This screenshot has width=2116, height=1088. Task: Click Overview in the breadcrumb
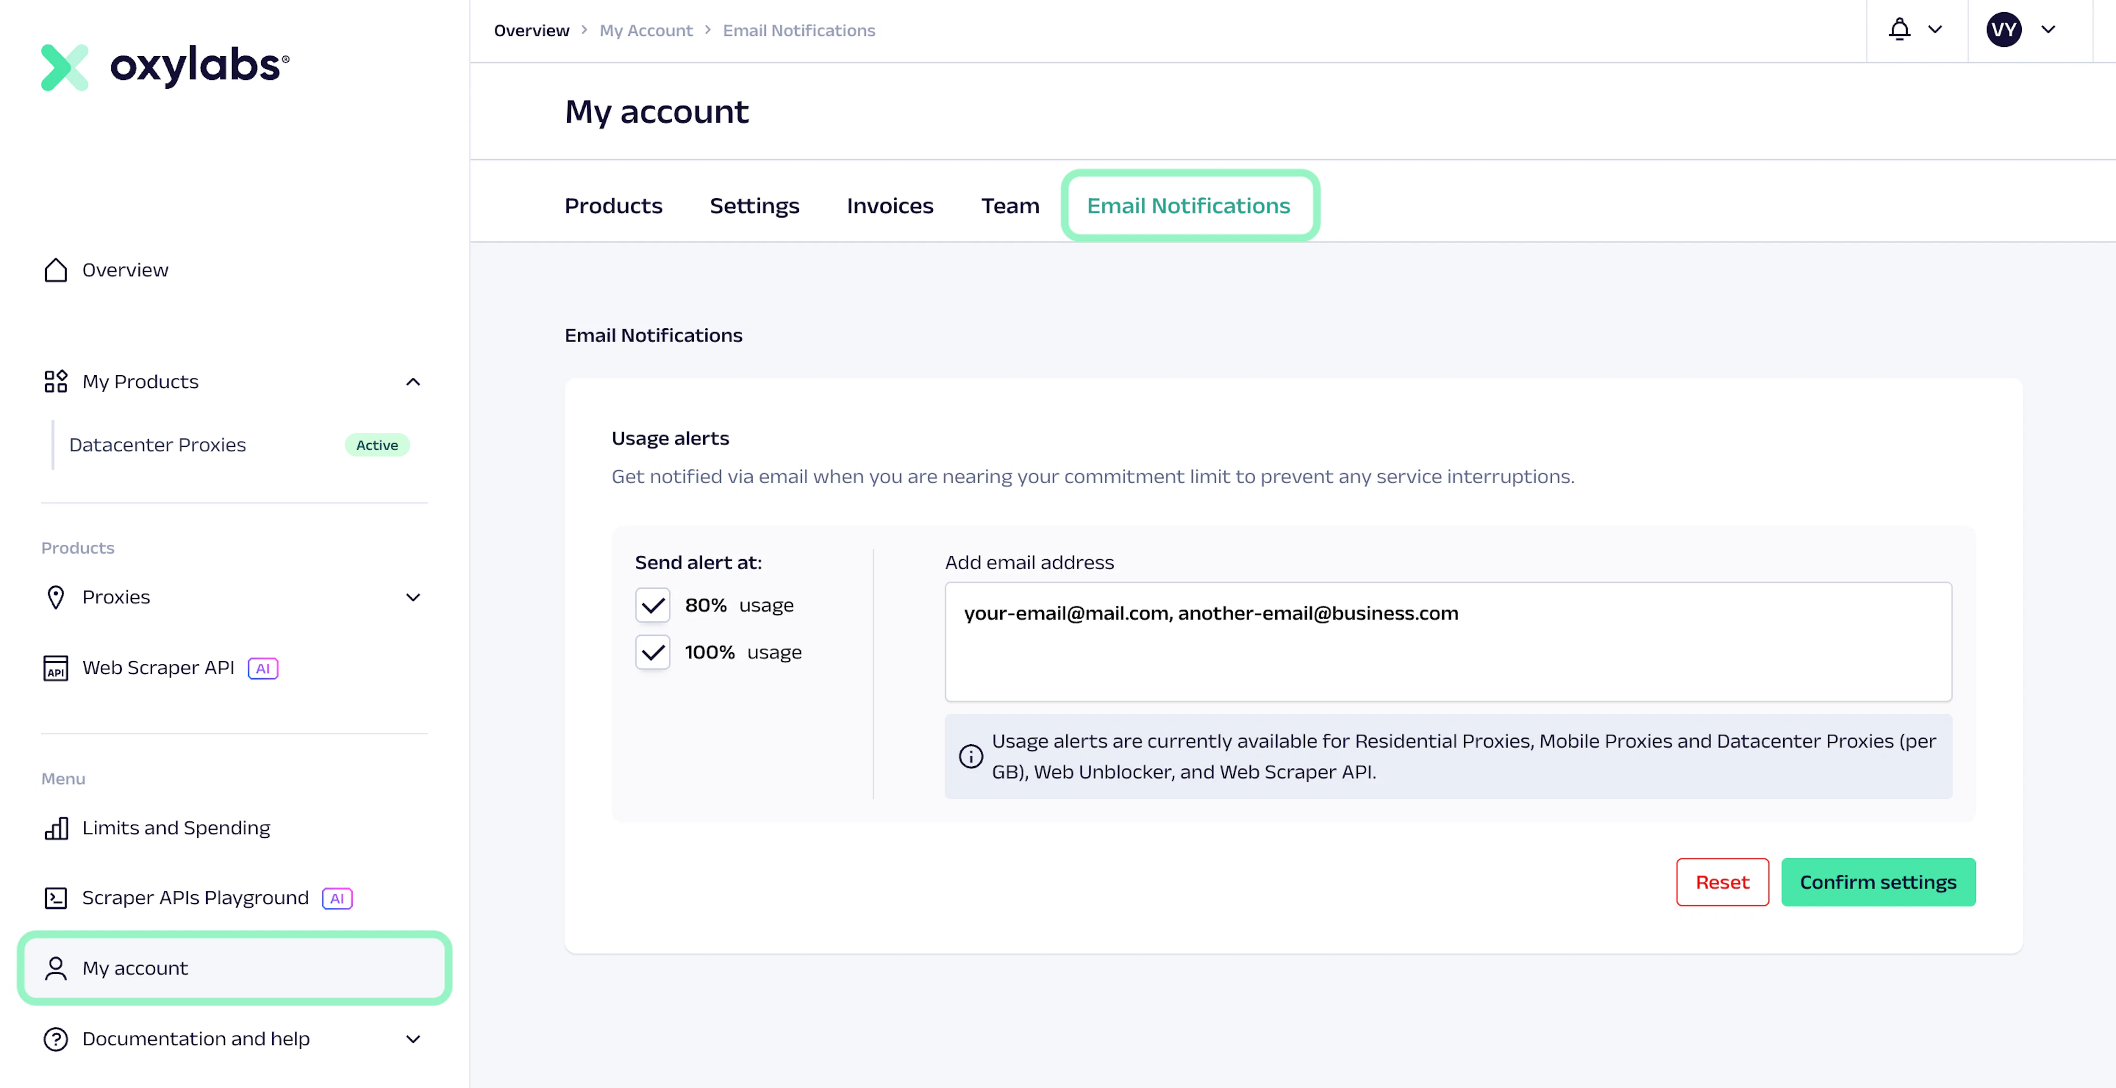(531, 30)
